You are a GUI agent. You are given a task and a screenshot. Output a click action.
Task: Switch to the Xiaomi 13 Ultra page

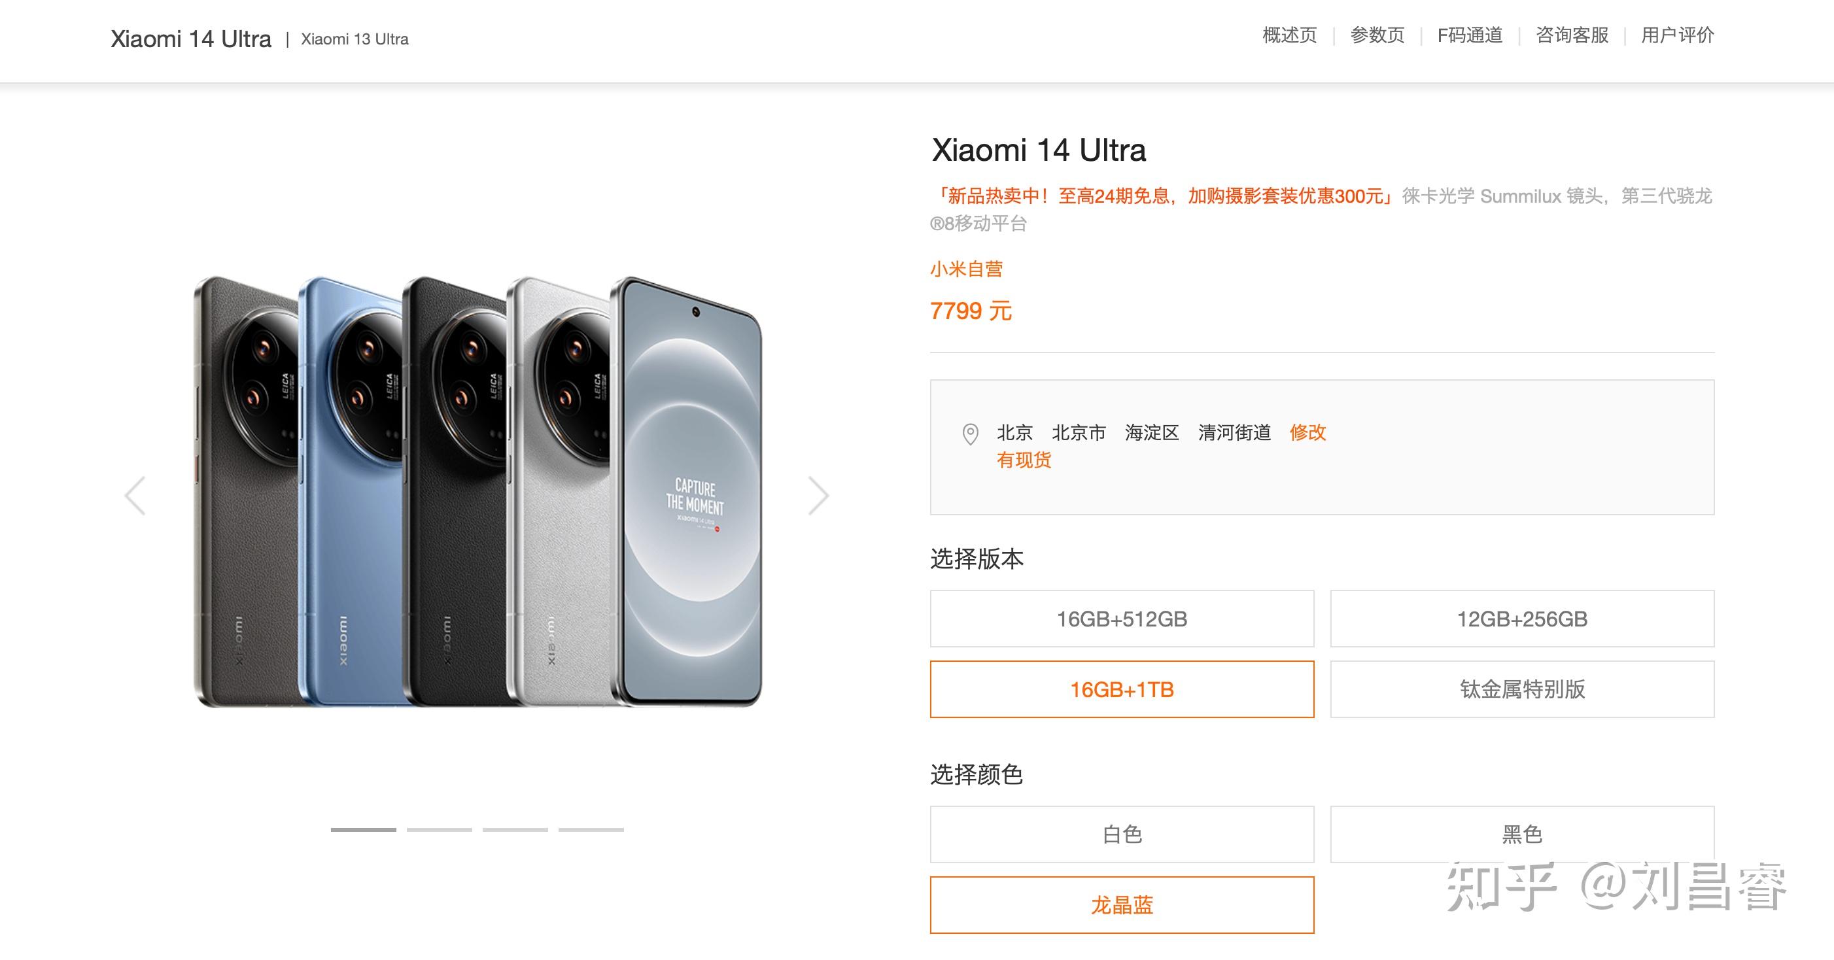coord(354,38)
